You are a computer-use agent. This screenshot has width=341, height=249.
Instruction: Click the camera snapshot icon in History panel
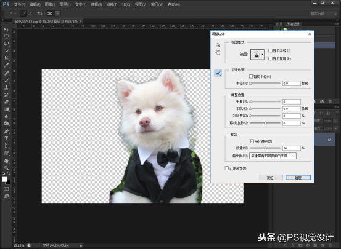point(322,101)
